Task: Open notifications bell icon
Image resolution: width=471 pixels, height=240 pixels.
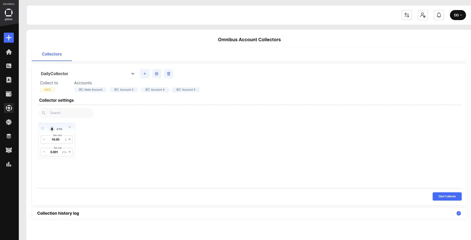Action: [x=439, y=15]
